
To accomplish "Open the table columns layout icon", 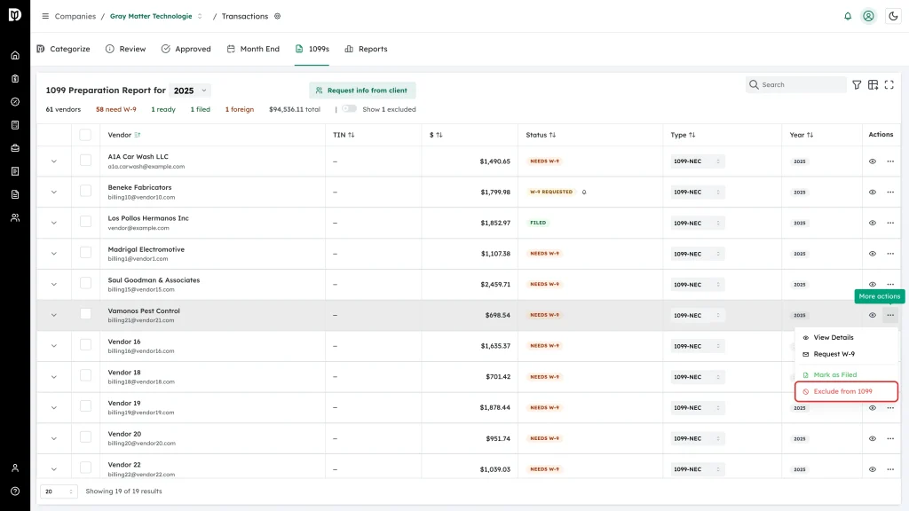I will [873, 84].
